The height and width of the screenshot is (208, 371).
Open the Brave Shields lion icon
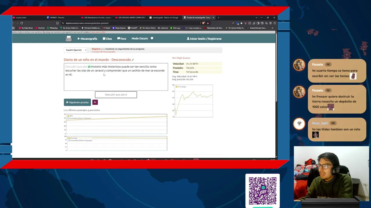point(203,23)
